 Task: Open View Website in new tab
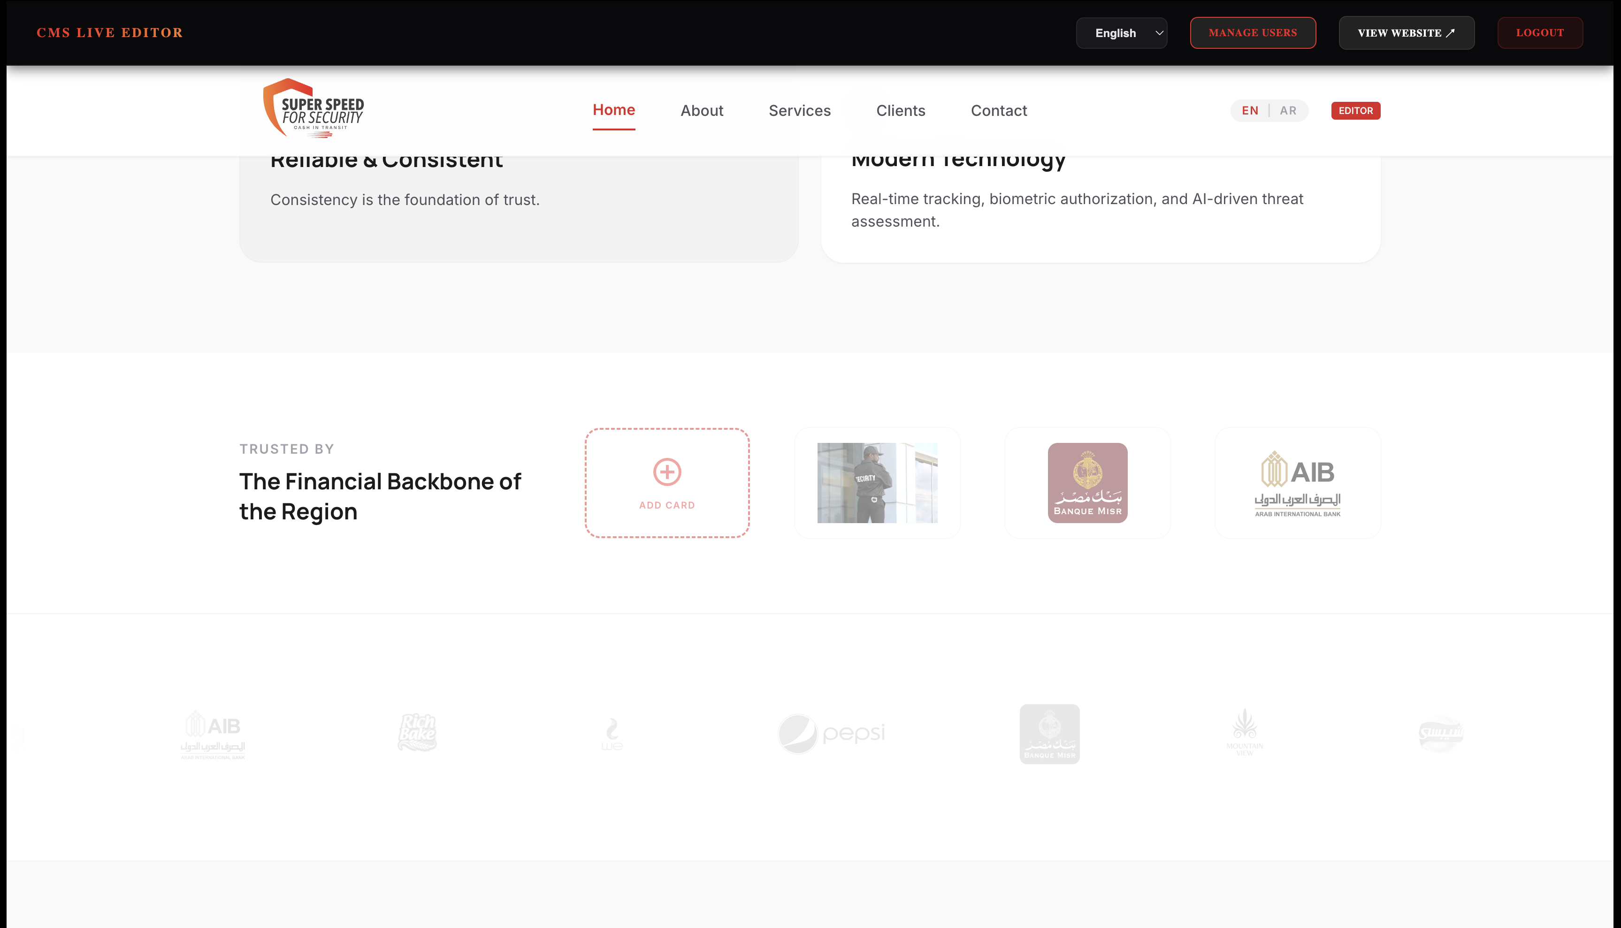coord(1406,33)
